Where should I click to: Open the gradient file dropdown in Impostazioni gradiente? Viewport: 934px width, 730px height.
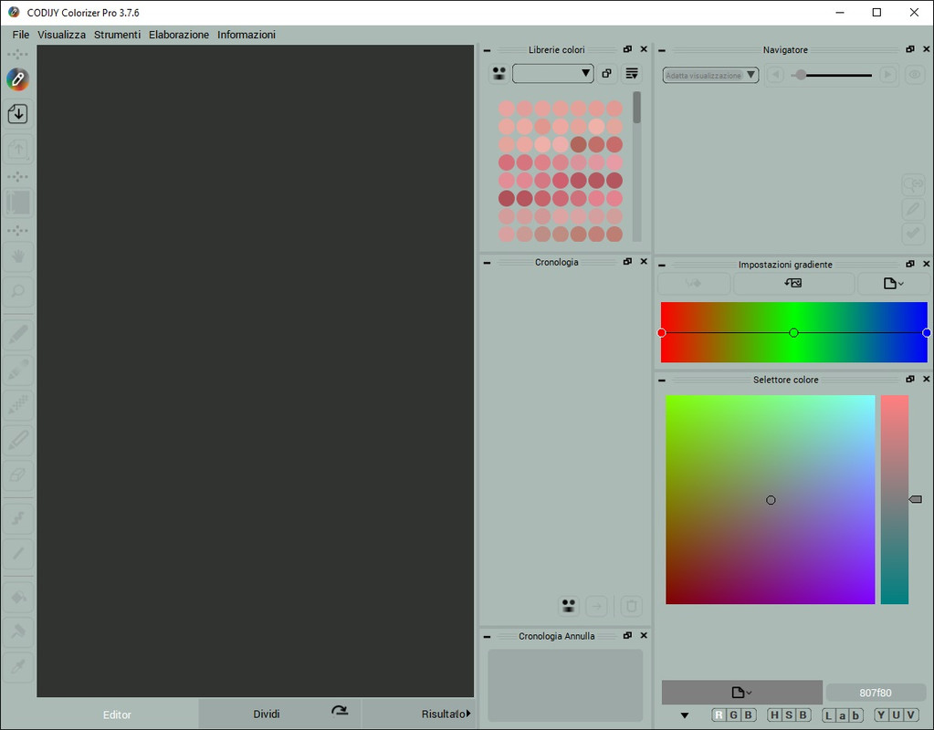click(893, 284)
